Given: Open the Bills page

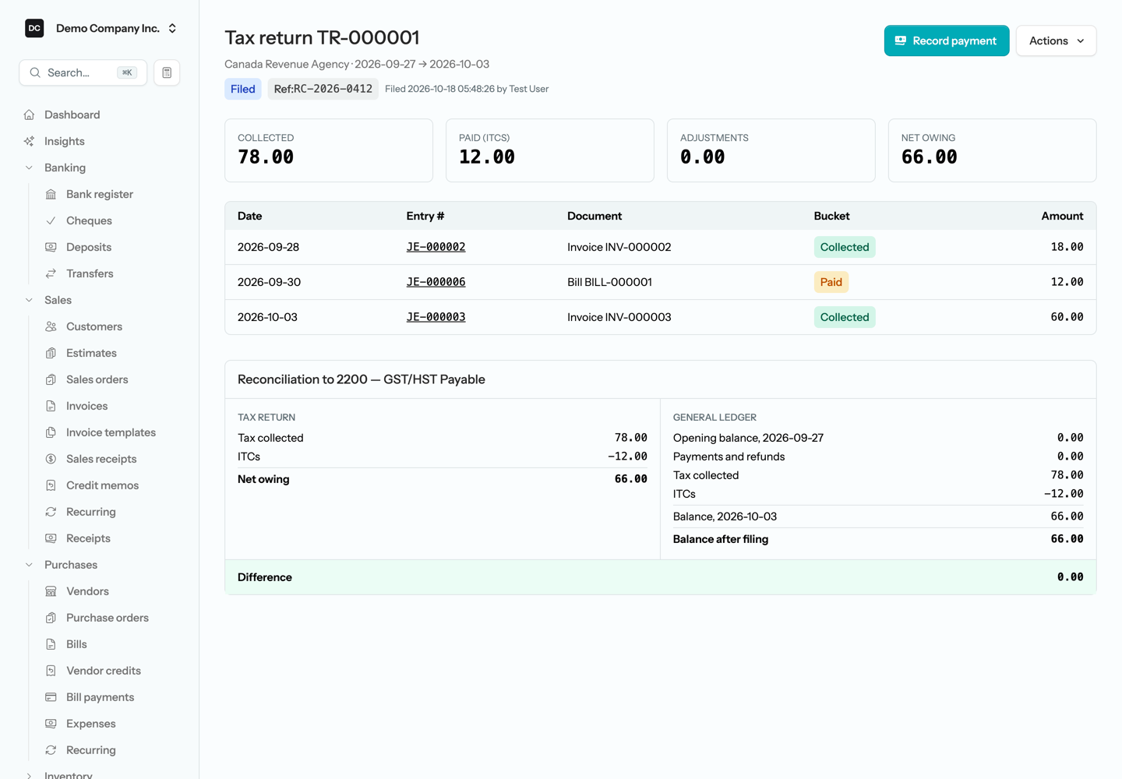Looking at the screenshot, I should [76, 644].
